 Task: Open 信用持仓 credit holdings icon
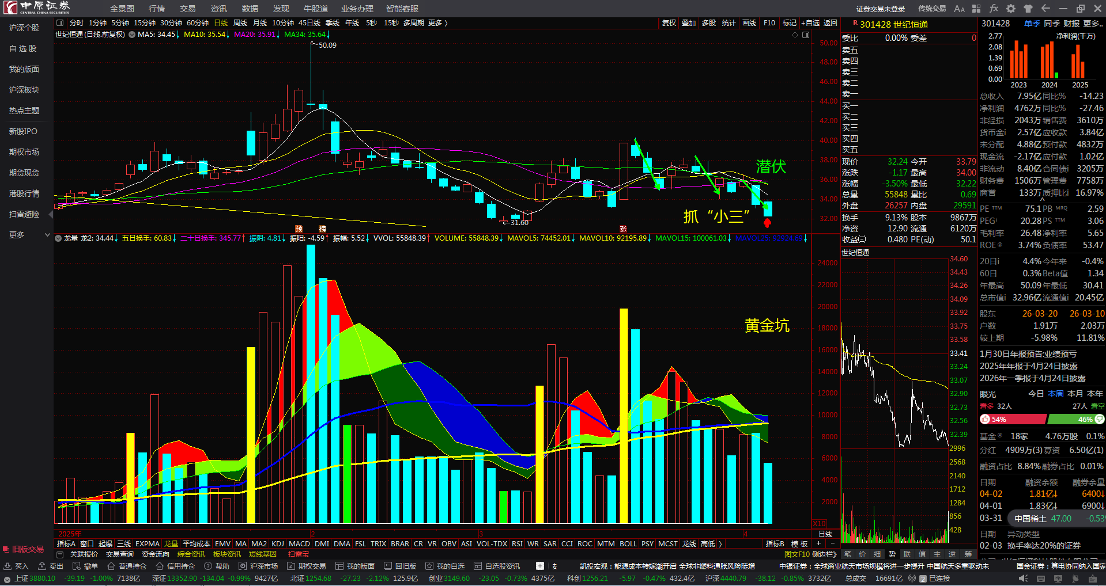[175, 566]
